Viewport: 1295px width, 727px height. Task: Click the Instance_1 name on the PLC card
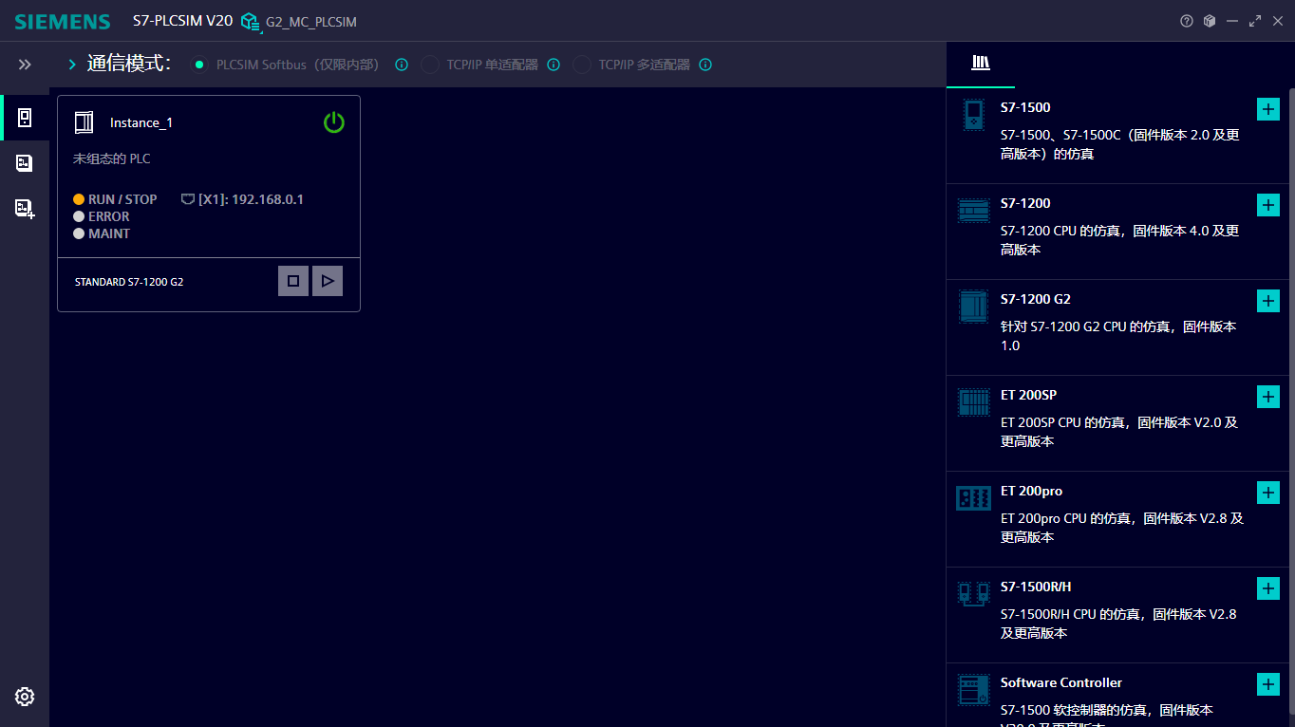pyautogui.click(x=141, y=121)
